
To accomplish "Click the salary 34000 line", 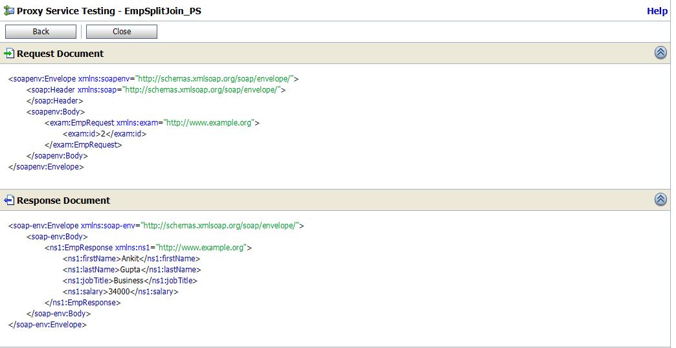I will [120, 292].
